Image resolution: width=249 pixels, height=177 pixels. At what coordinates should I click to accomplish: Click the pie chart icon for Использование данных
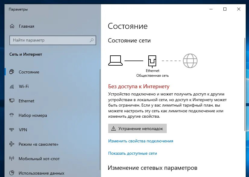pyautogui.click(x=11, y=173)
